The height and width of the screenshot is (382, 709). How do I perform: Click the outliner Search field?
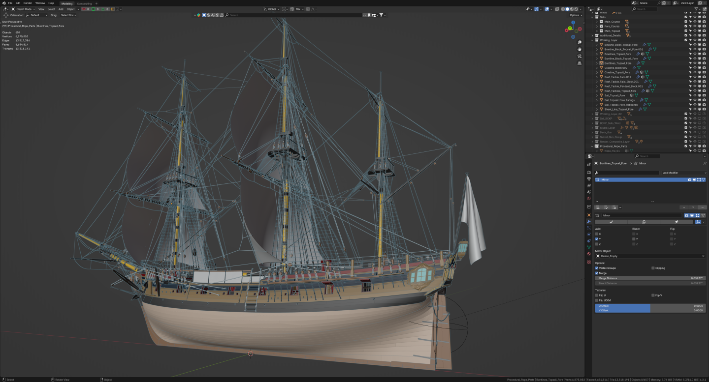tap(645, 9)
